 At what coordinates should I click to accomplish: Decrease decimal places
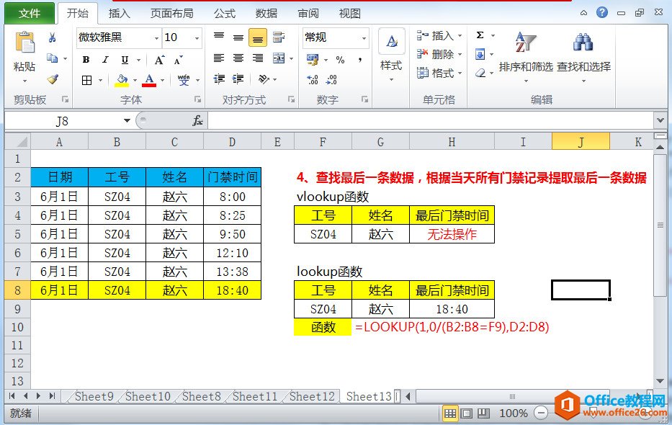coord(332,79)
